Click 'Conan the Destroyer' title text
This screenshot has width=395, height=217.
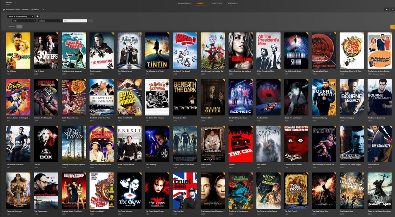(14, 211)
